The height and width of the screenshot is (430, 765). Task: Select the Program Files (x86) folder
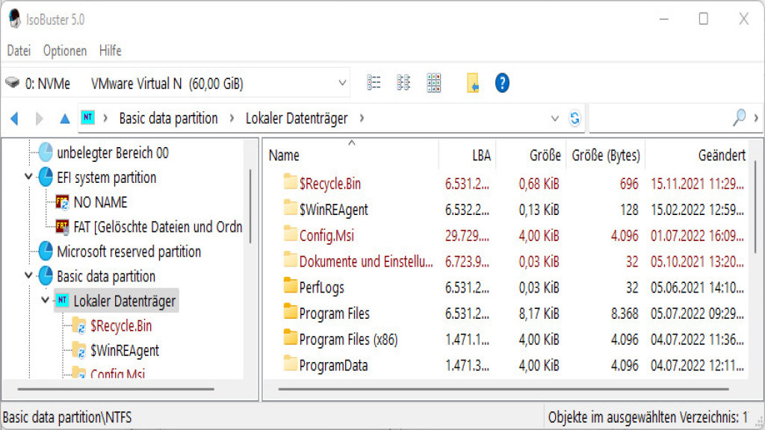(x=348, y=340)
